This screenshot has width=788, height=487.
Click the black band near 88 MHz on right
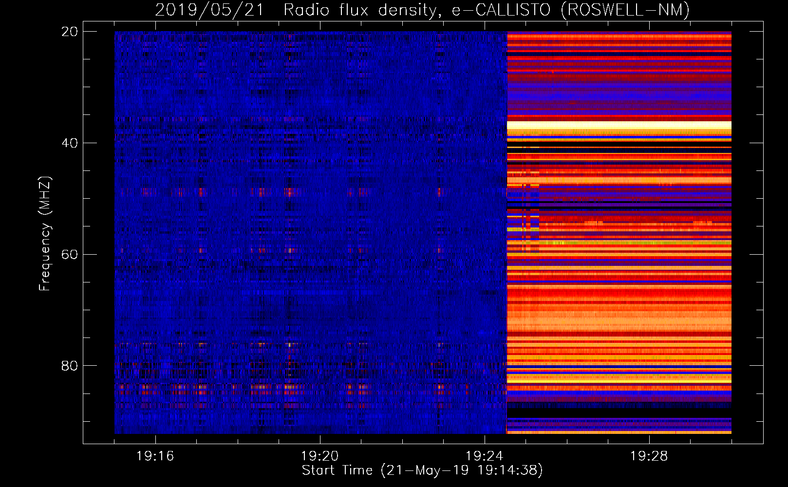619,412
